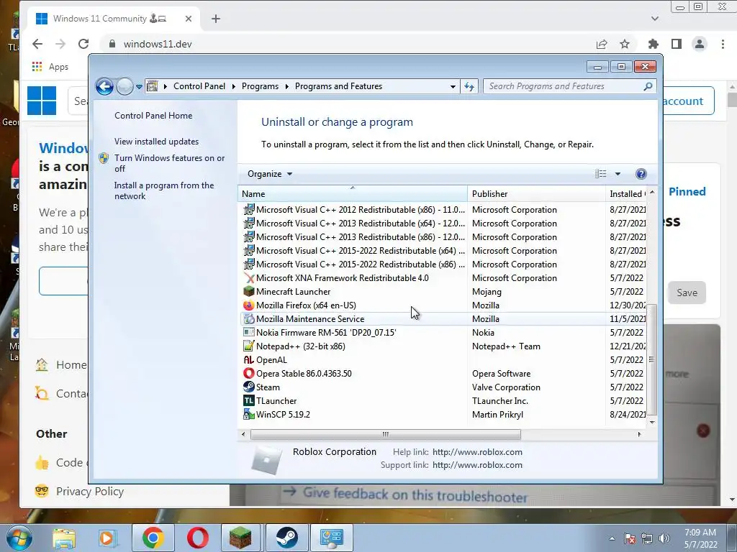Screen dimensions: 737x552
Task: Open Steam from the taskbar
Action: (286, 538)
